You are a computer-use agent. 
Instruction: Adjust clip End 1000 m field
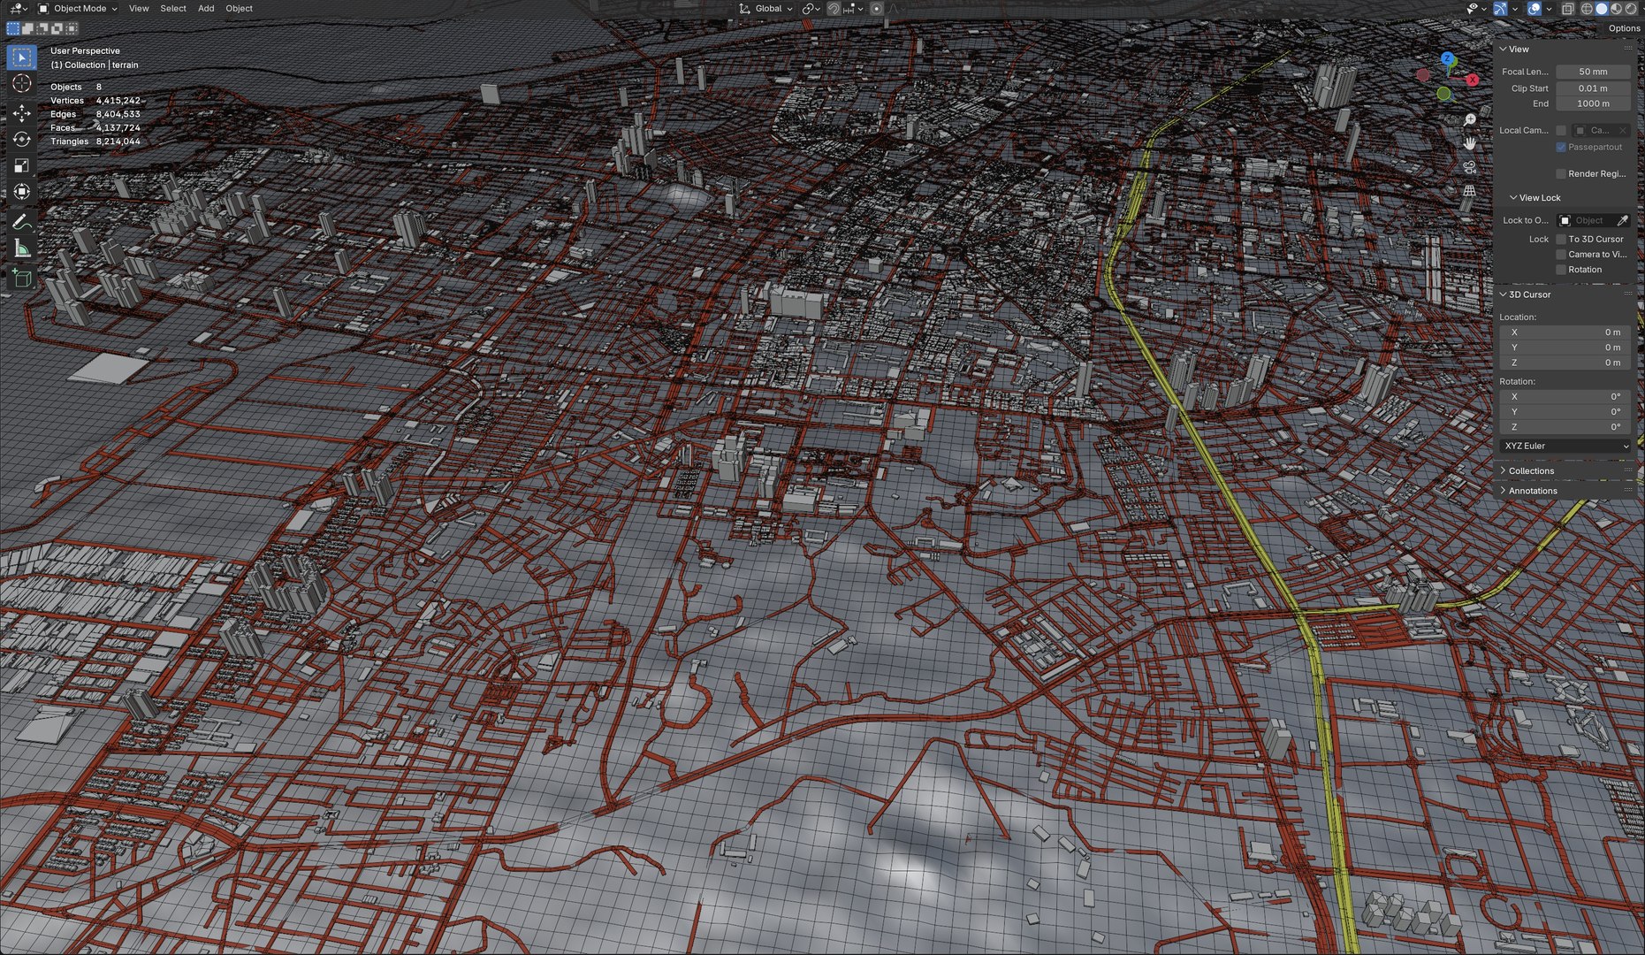(x=1593, y=103)
